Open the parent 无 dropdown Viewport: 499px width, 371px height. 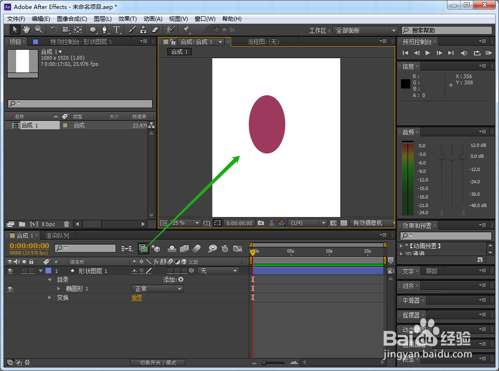coord(218,271)
